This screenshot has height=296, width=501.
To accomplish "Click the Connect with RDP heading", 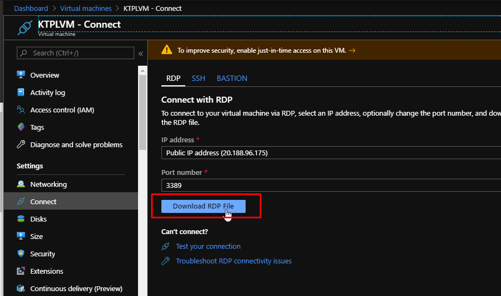I will (197, 99).
